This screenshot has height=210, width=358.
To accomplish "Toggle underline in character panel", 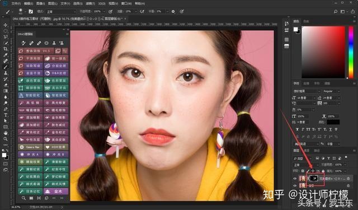I will [331, 129].
